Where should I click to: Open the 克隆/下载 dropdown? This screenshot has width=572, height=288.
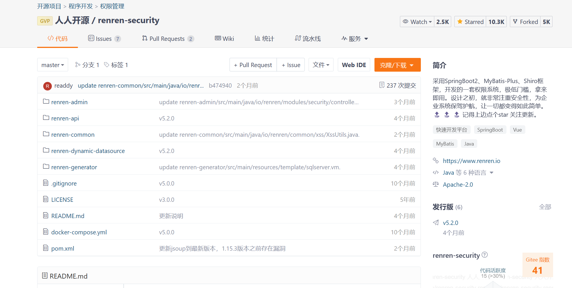[397, 65]
